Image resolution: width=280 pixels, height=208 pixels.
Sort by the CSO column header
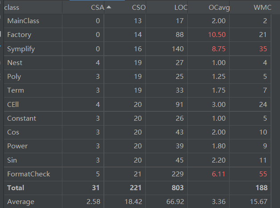point(139,8)
